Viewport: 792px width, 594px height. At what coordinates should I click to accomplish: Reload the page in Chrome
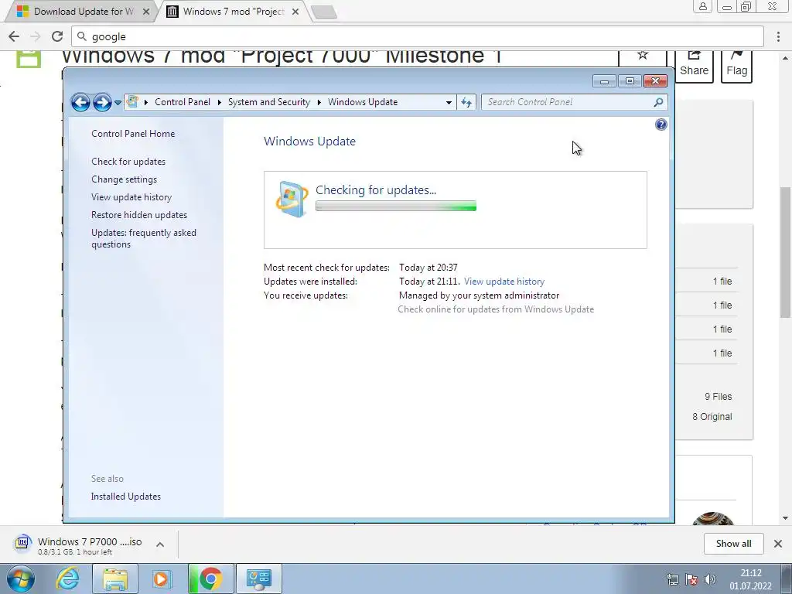(57, 36)
